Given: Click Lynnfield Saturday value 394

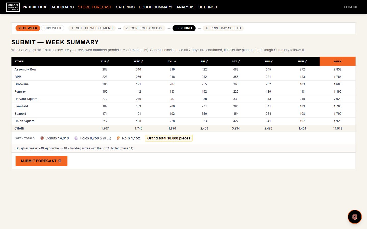Looking at the screenshot, I should [x=236, y=106].
